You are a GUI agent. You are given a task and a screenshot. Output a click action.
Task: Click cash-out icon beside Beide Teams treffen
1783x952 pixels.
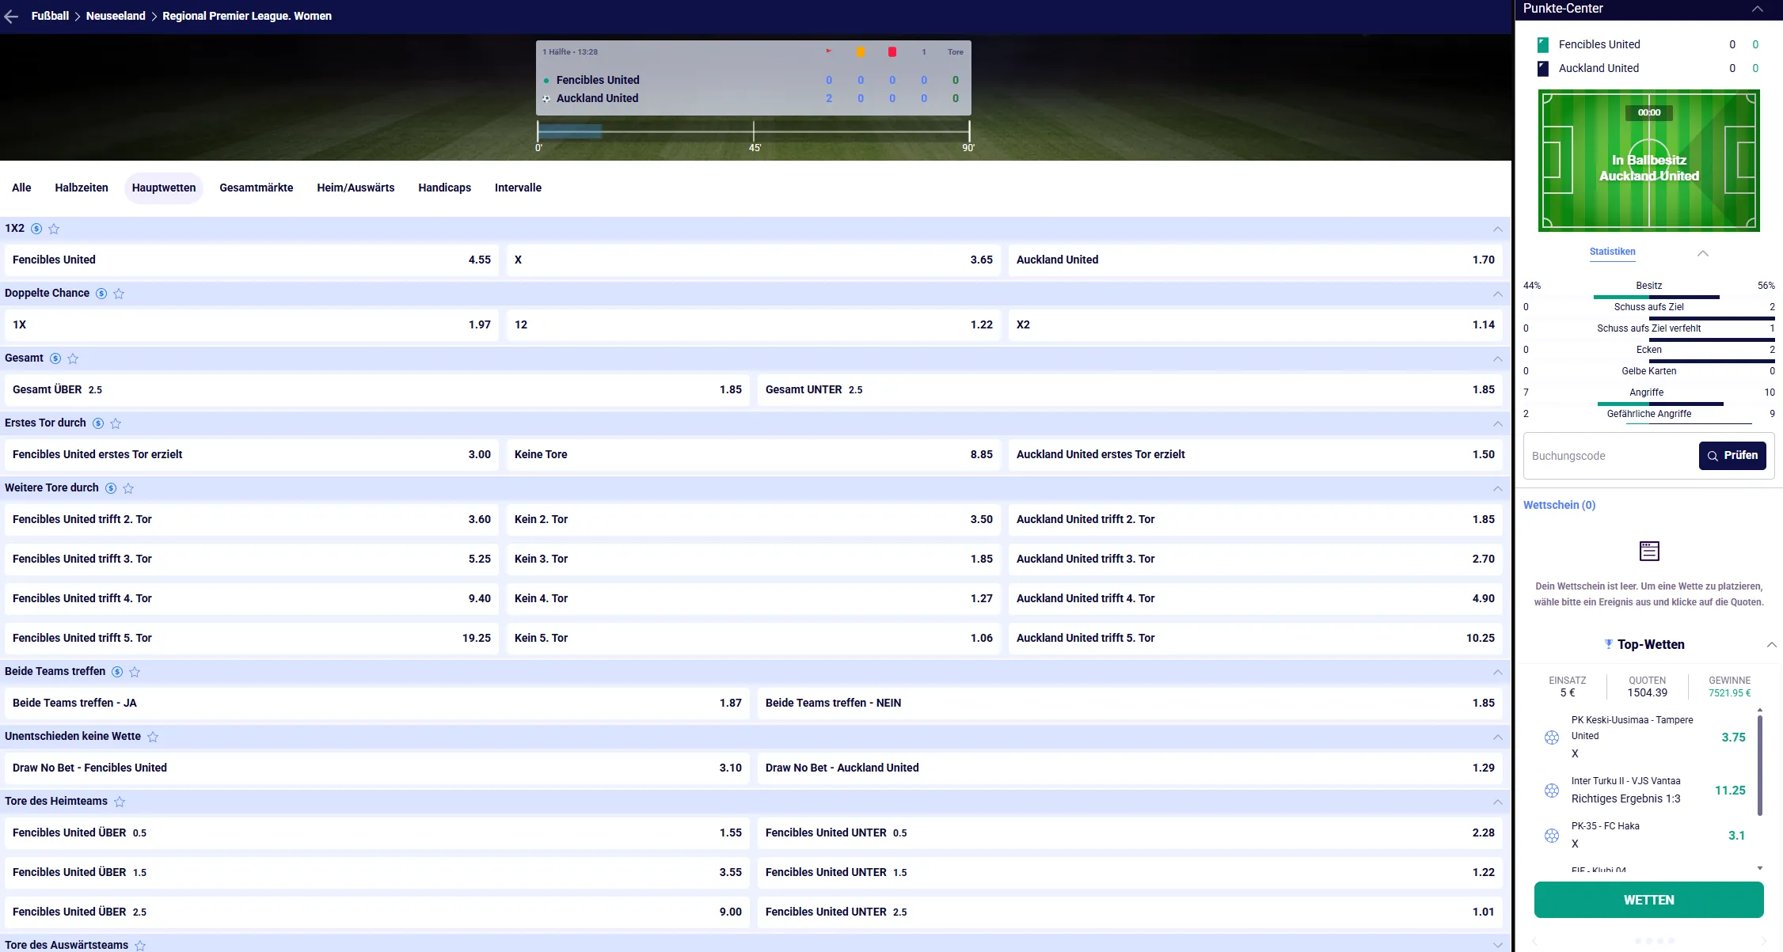point(117,672)
